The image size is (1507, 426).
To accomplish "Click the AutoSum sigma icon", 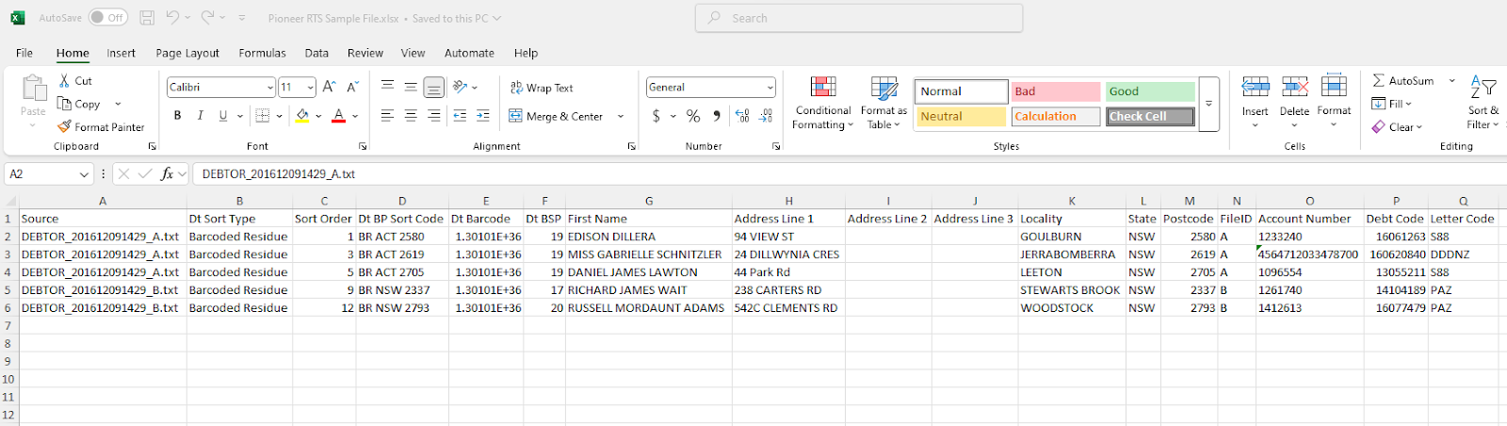I will point(1378,81).
